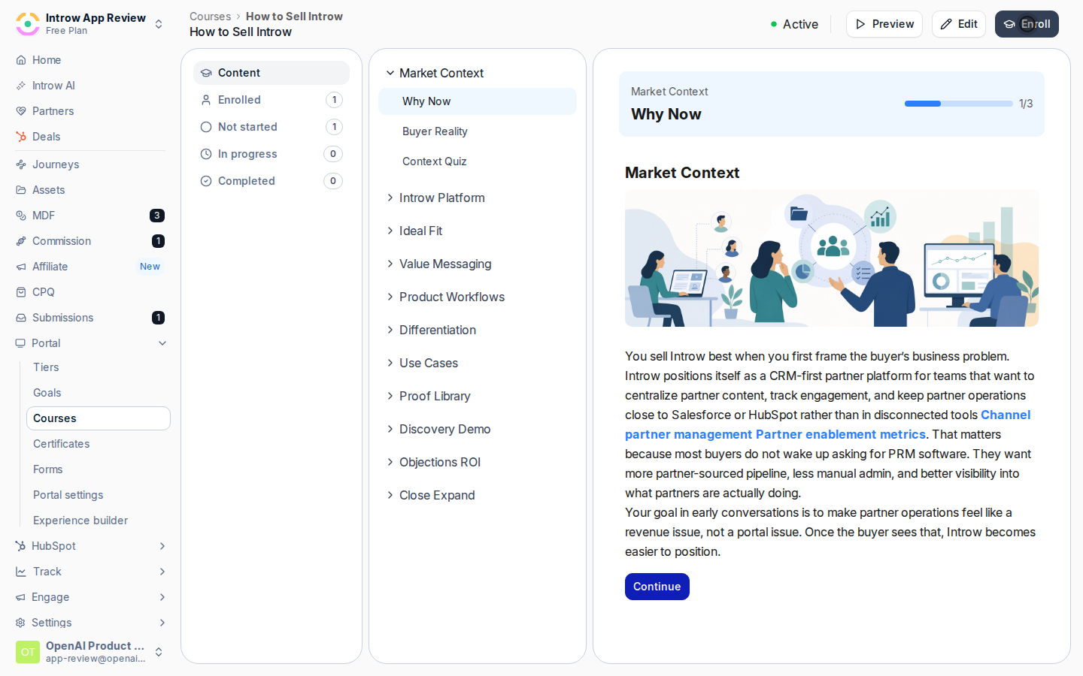Screen dimensions: 1083x676
Task: Click the Preview button
Action: pos(884,24)
